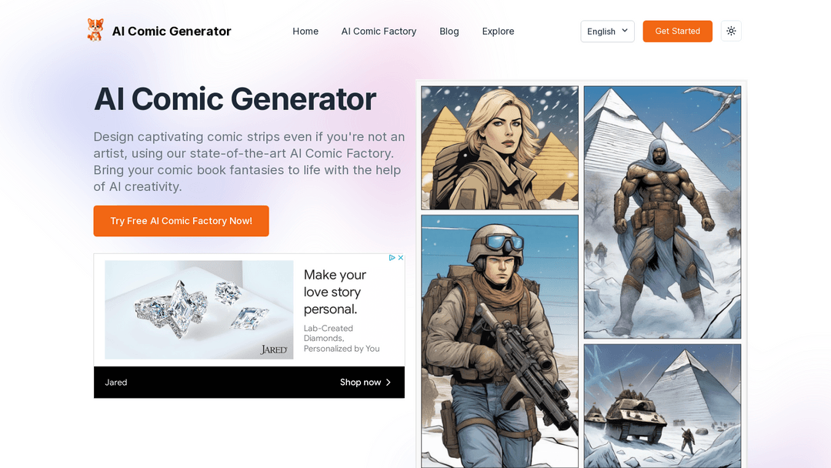Click the Jared advertiser name in ad
Screen dimensions: 831x468
[116, 382]
